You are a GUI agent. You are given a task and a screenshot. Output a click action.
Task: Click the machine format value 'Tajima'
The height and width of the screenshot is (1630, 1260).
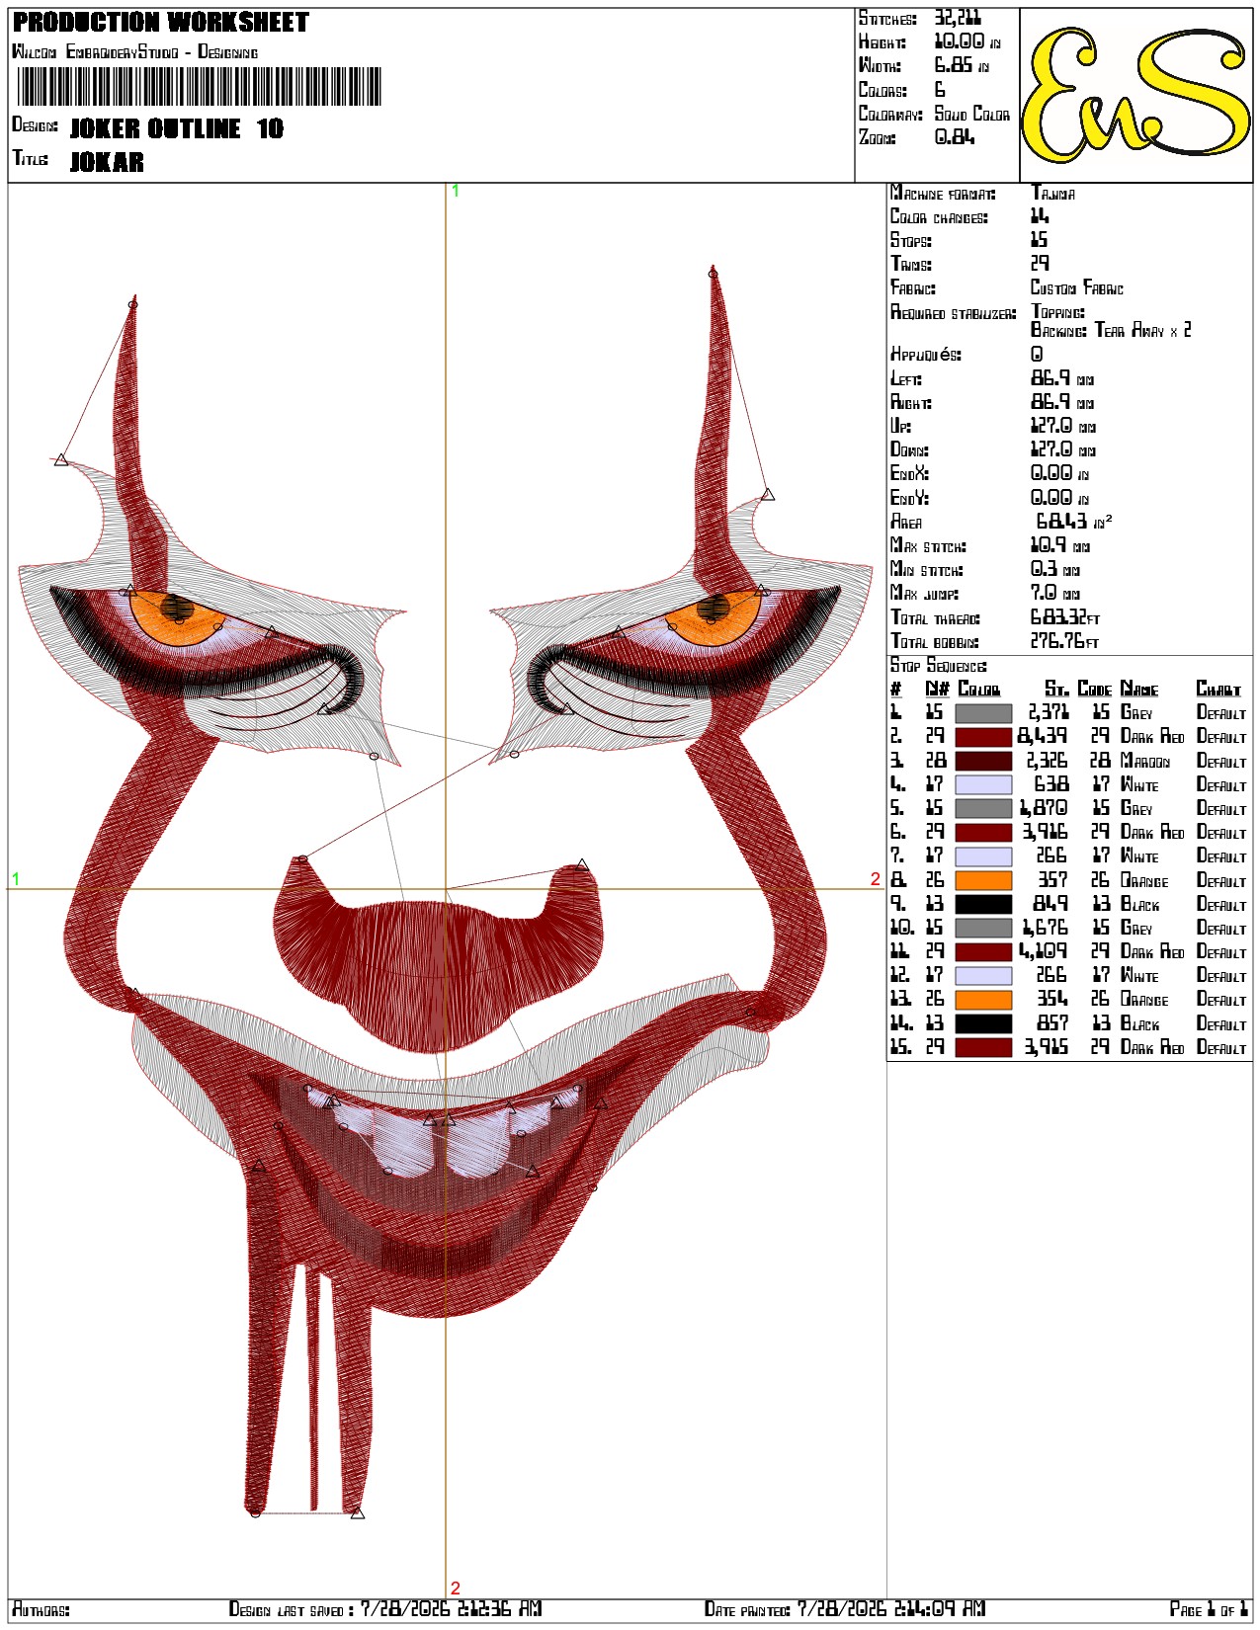point(1053,194)
